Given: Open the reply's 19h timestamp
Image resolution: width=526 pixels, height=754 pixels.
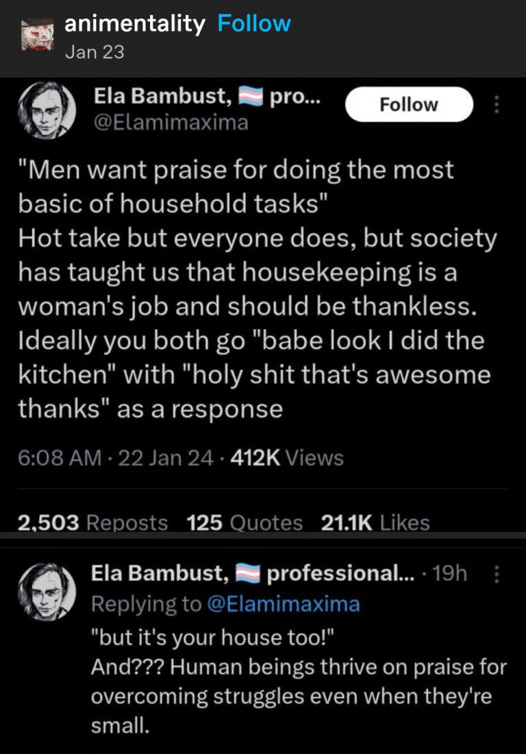Looking at the screenshot, I should (449, 573).
